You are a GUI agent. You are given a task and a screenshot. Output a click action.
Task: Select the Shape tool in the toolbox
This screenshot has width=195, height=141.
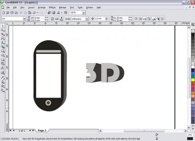(x=3, y=30)
